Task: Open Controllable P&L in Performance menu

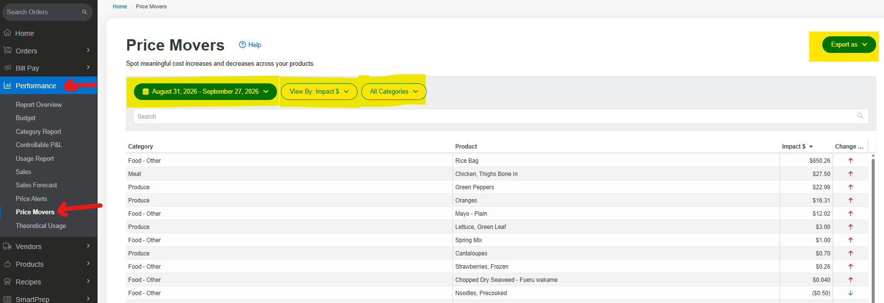Action: click(39, 145)
